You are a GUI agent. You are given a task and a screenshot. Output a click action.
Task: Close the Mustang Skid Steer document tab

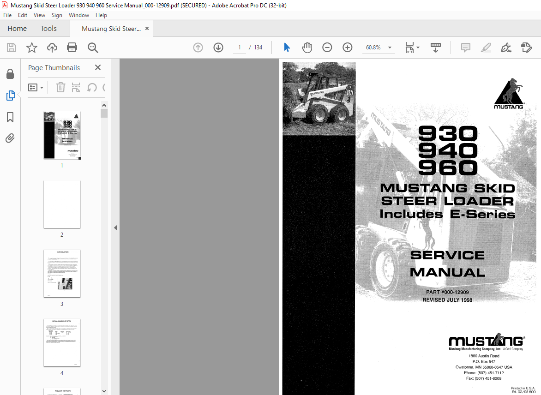coord(147,29)
